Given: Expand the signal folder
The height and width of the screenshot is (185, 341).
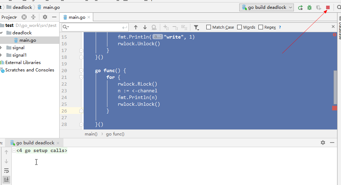Looking at the screenshot, I should pos(1,47).
